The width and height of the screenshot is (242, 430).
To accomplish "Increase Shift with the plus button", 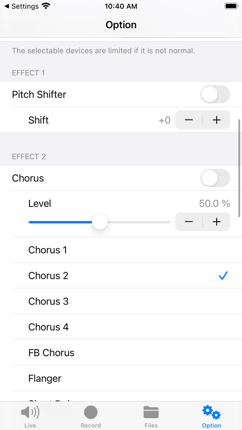I will coord(217,120).
